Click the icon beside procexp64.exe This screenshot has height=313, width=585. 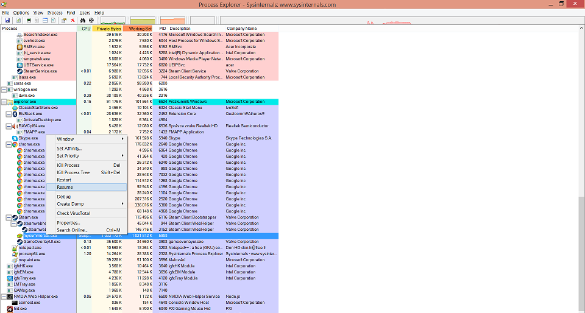(x=15, y=254)
